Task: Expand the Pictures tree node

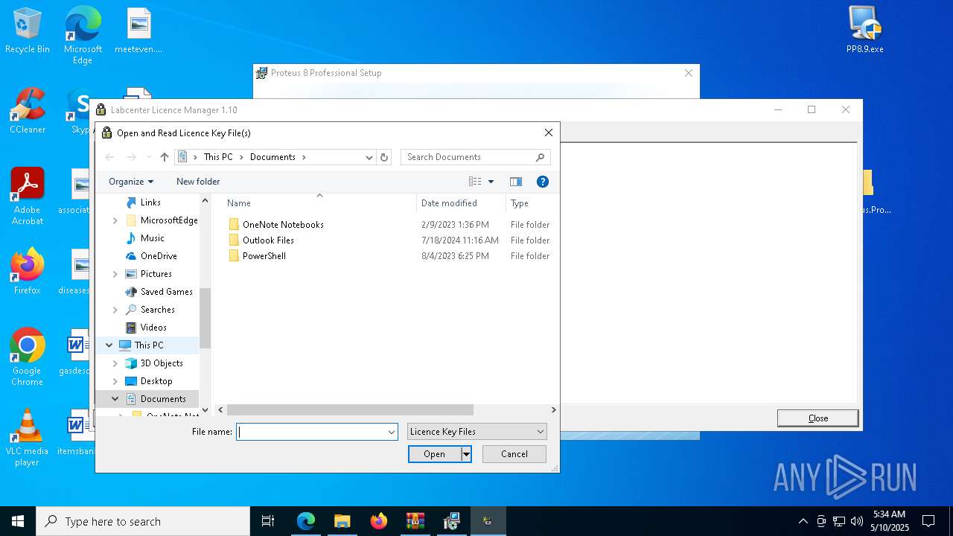Action: pyautogui.click(x=115, y=274)
